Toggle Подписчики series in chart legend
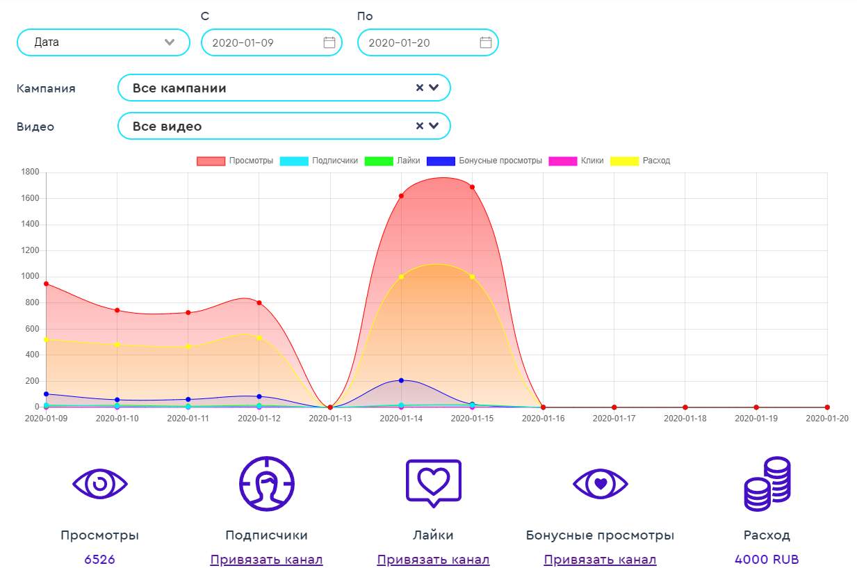857x575 pixels. [x=319, y=161]
